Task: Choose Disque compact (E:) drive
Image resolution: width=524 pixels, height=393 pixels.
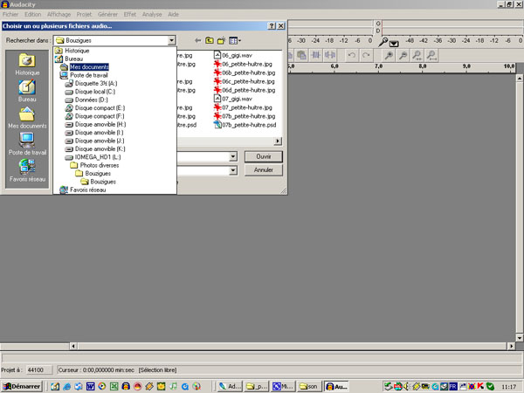Action: point(100,108)
